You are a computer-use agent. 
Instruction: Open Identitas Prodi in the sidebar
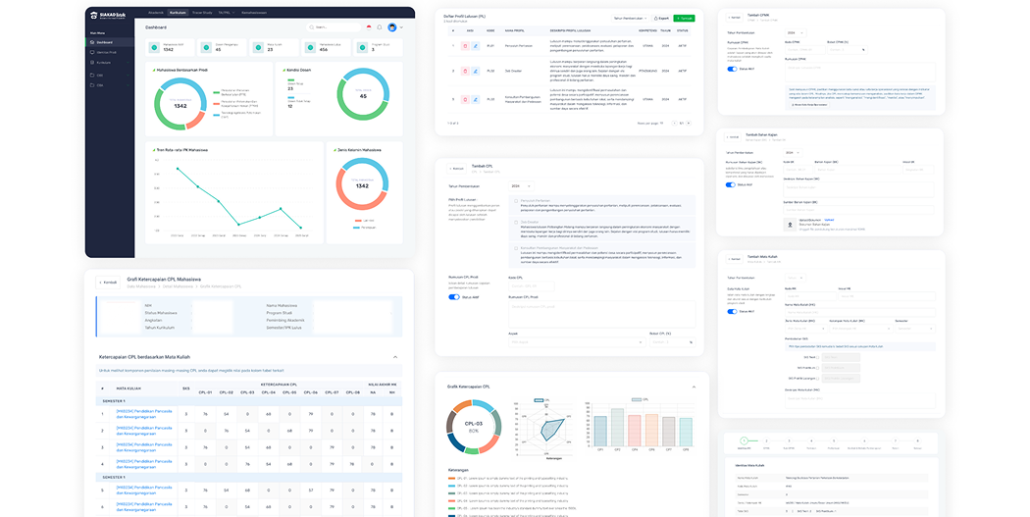(x=110, y=53)
